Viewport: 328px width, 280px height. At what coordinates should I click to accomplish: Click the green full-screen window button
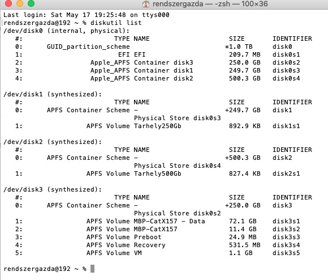pyautogui.click(x=31, y=3)
